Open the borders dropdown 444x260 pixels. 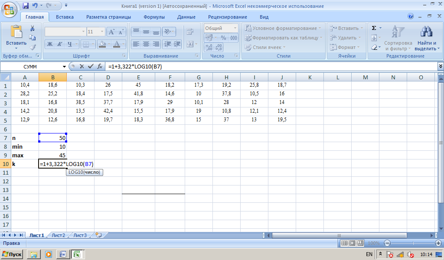pos(93,44)
